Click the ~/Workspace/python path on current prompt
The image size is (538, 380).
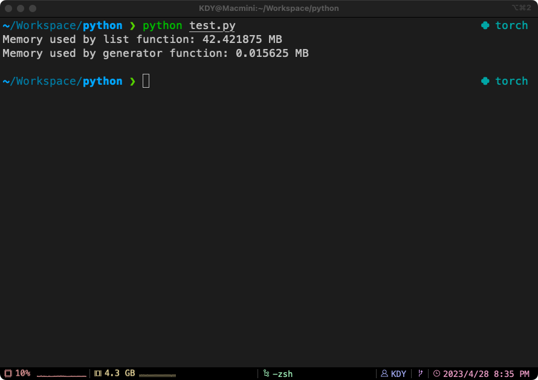62,82
